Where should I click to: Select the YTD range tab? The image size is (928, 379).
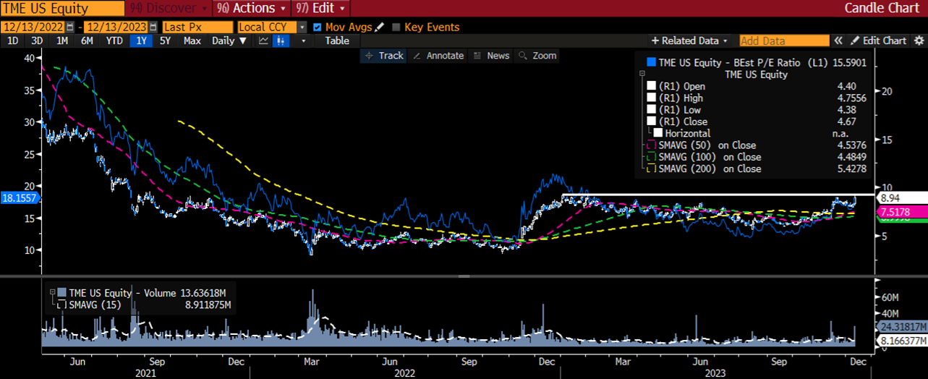coord(114,41)
